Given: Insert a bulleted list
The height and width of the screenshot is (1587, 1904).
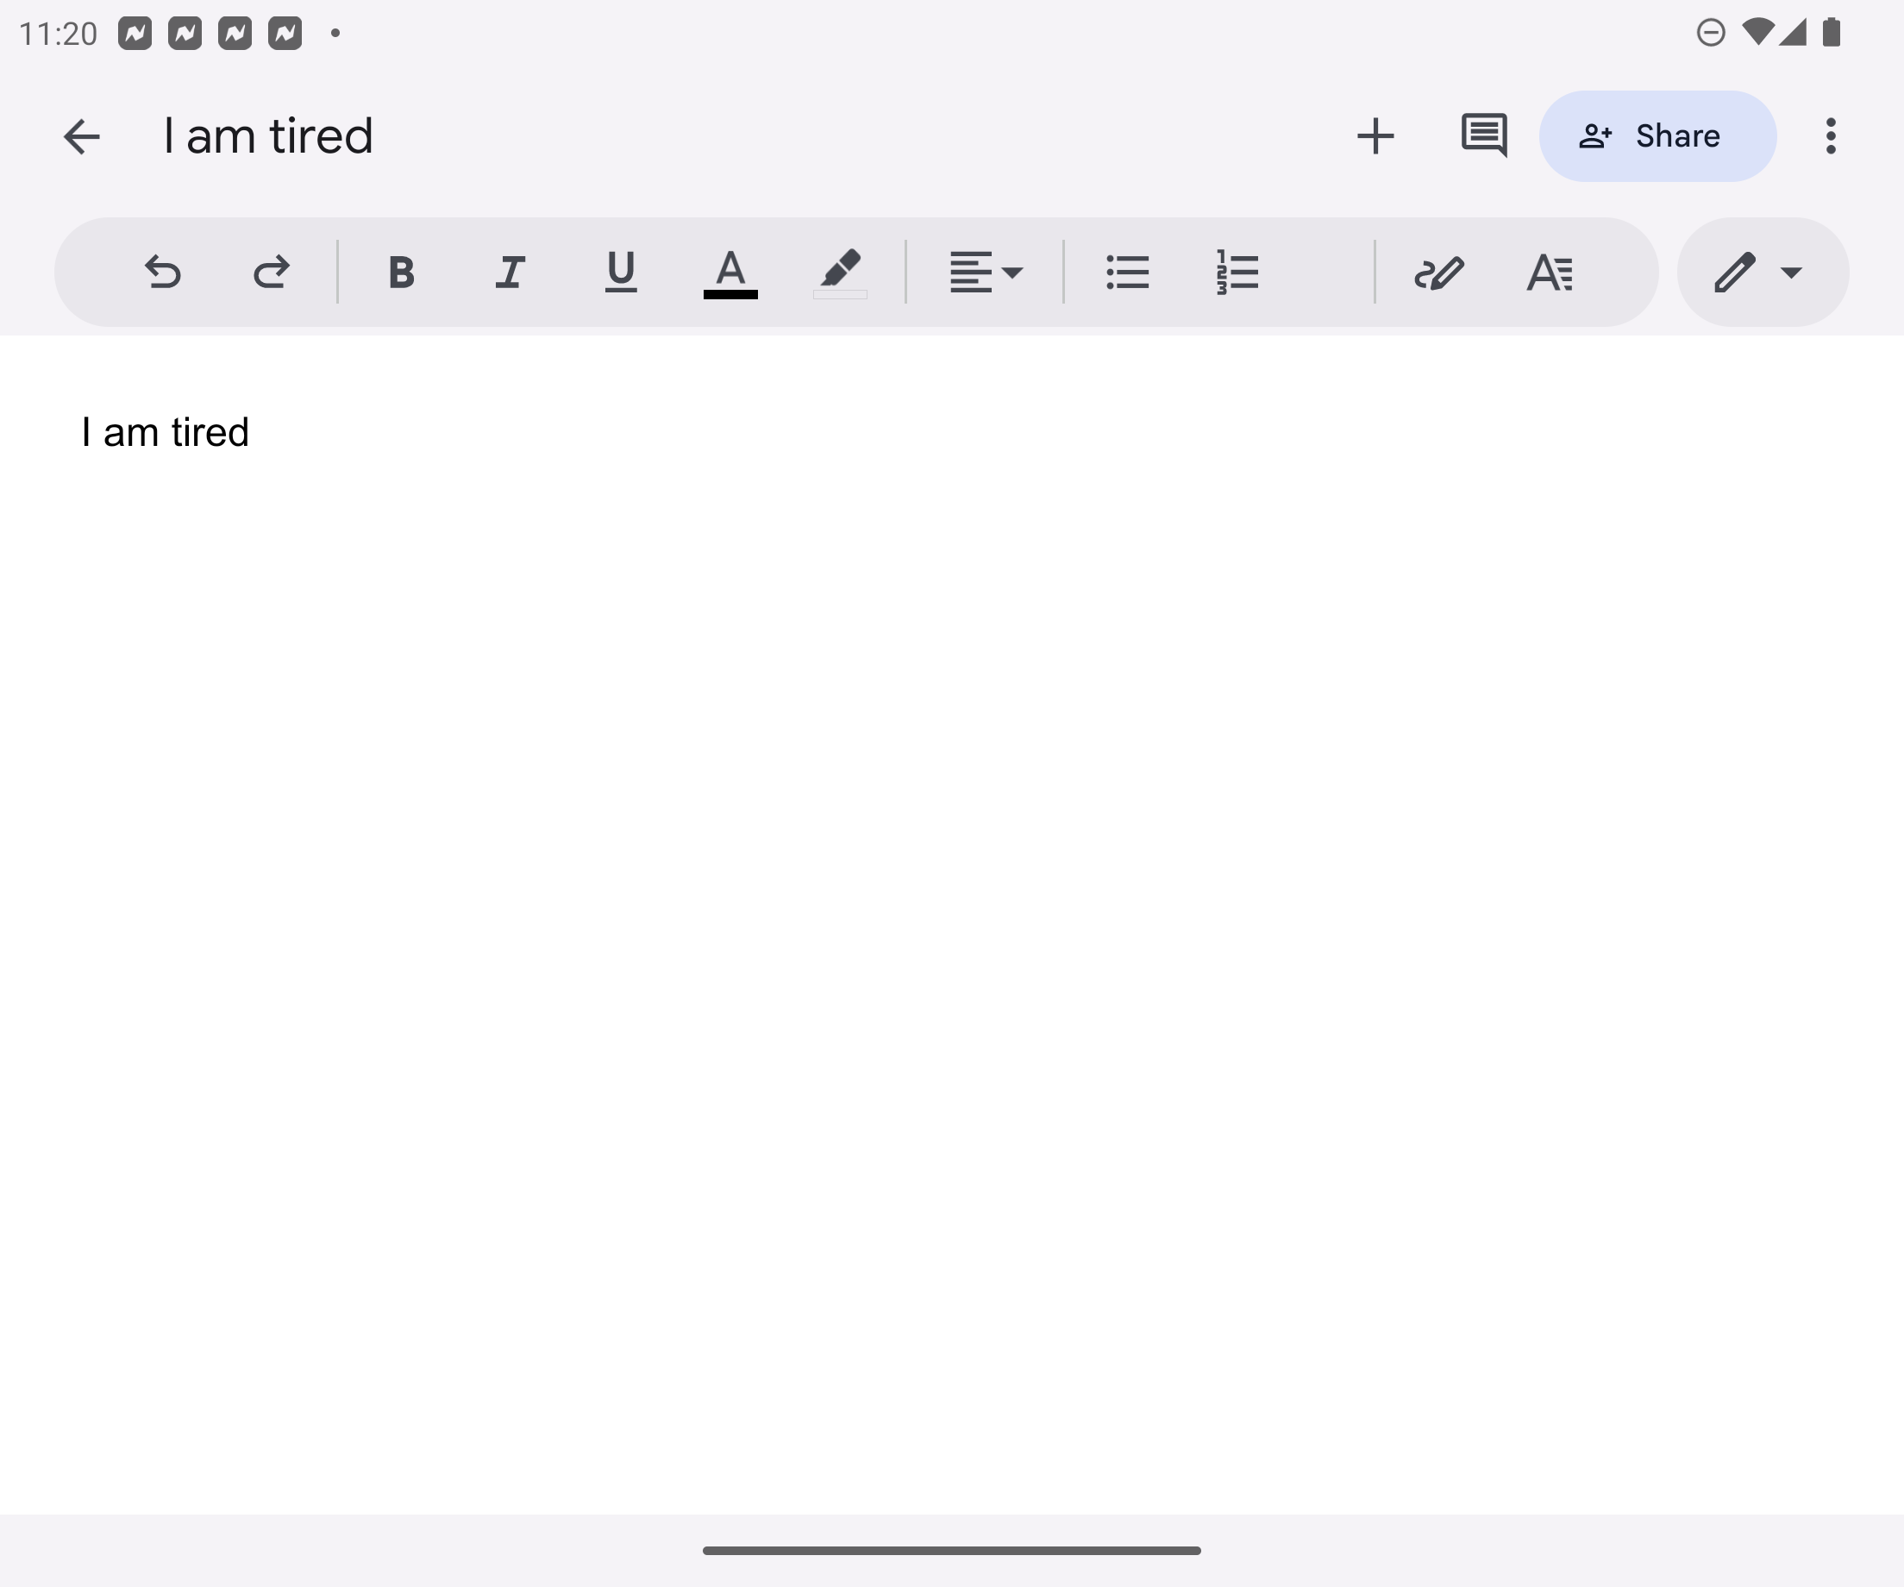Looking at the screenshot, I should click(1128, 272).
